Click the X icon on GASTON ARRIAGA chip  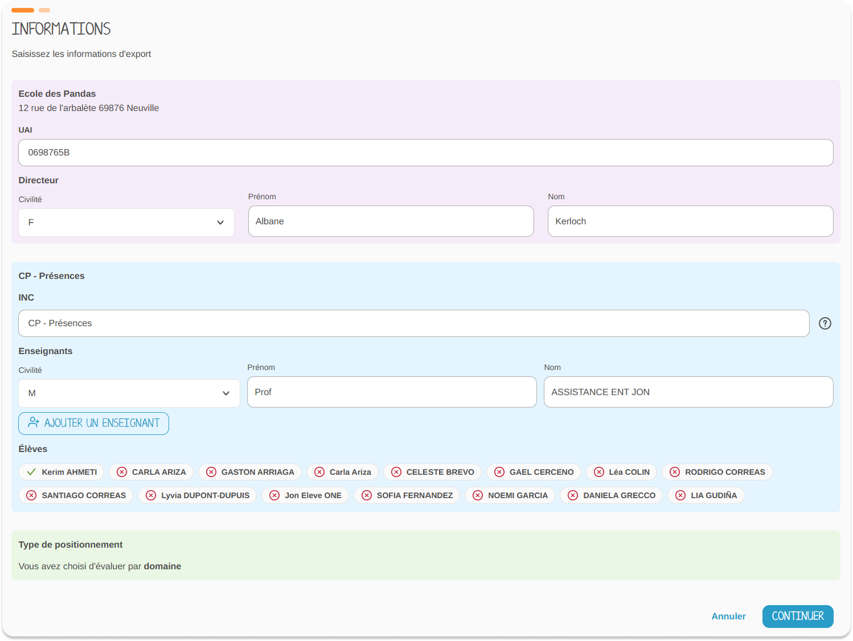pos(211,472)
